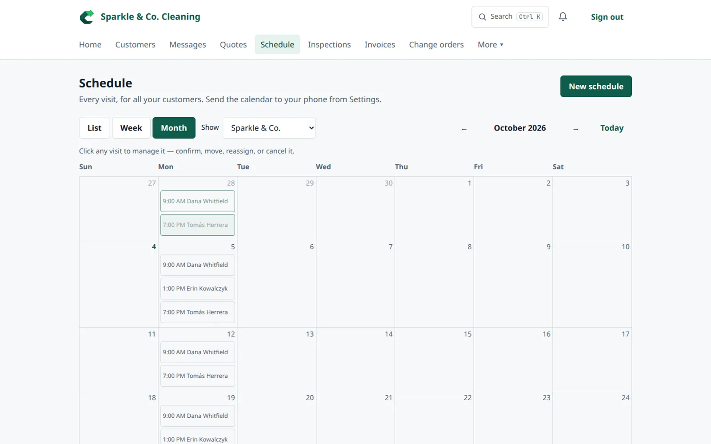
Task: Open 1:00 PM Erin Kowalczyk visit on the 19th
Action: coord(198,437)
